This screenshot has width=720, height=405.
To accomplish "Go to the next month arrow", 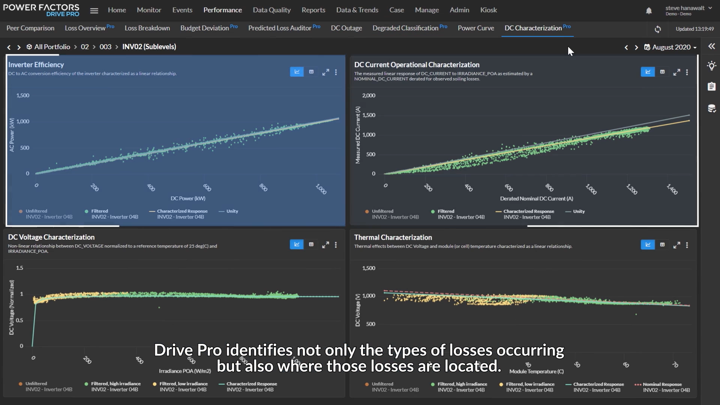I will [x=636, y=47].
